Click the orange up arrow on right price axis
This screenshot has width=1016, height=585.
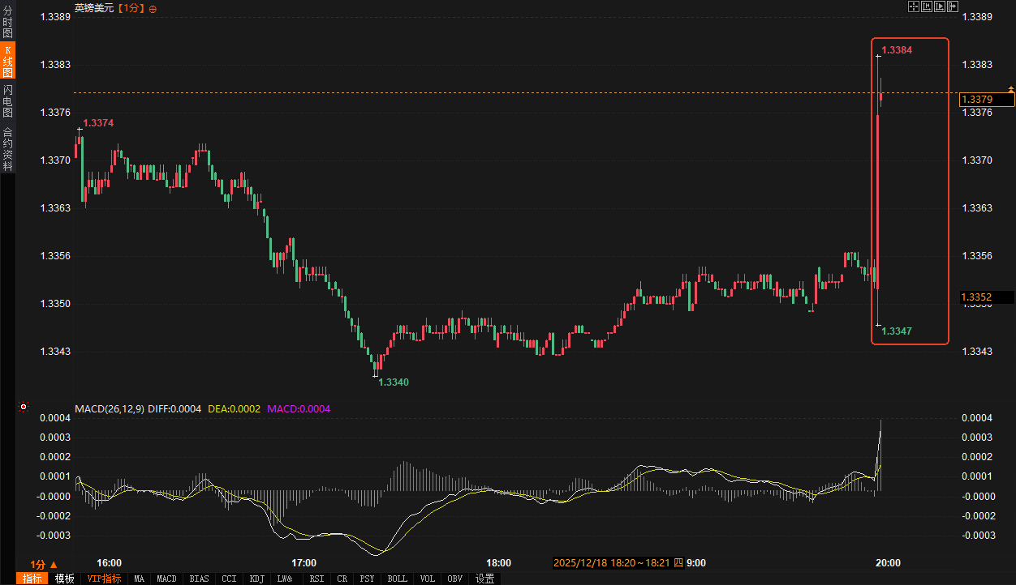point(1011,88)
